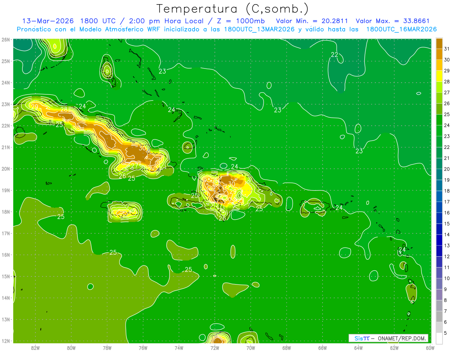The image size is (457, 353).
Task: Click the '24' contour label east of Puerto Rico
Action: 339,208
